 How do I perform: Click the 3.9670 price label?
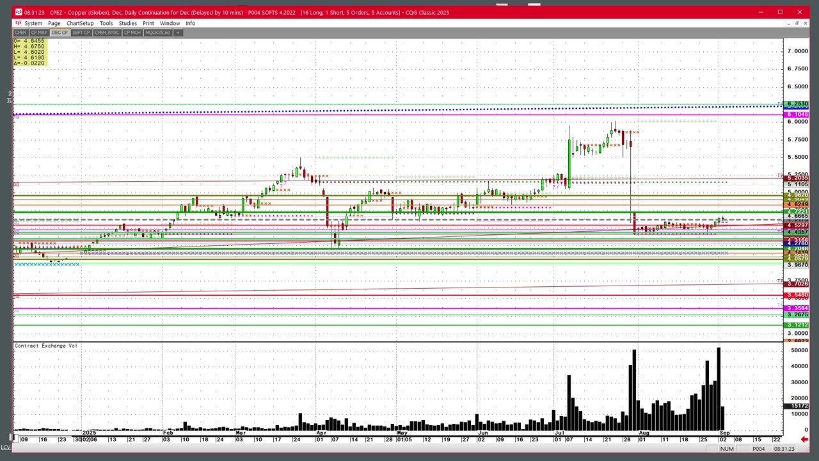[797, 265]
